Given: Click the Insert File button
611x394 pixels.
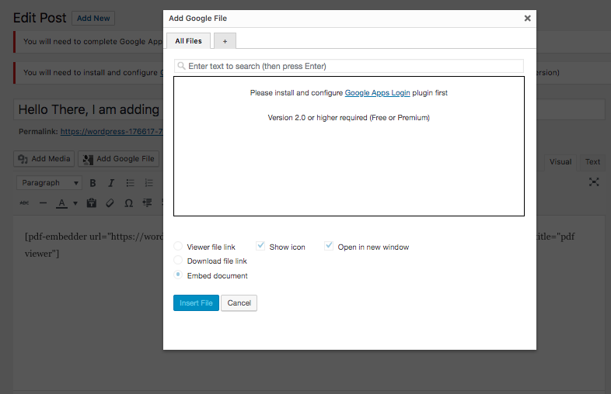Looking at the screenshot, I should pos(196,303).
